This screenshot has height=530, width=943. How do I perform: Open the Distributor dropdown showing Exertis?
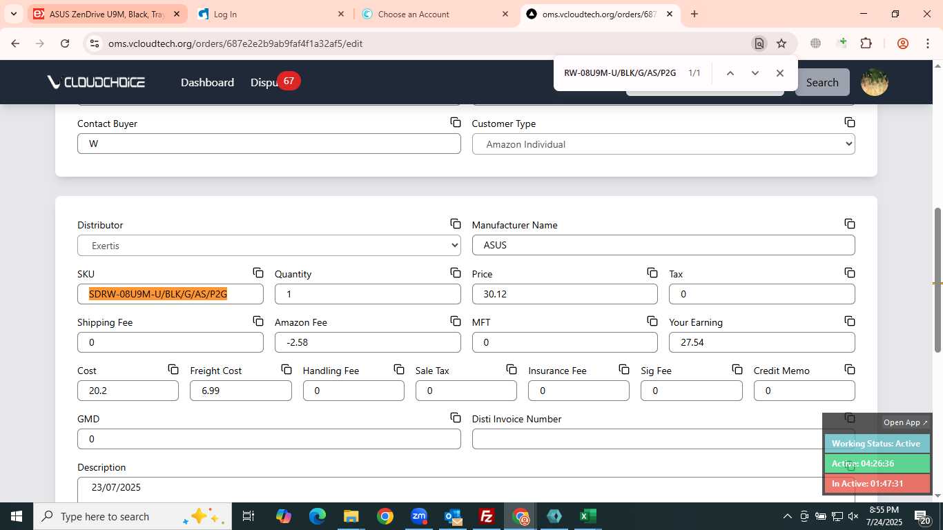point(269,246)
